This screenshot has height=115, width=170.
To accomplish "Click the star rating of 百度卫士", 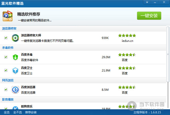I will [x=127, y=68].
